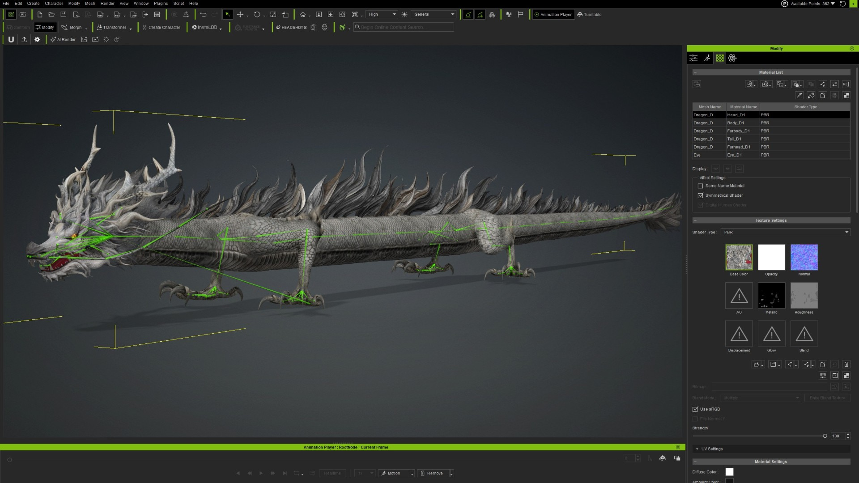Open the project folder icon
The width and height of the screenshot is (859, 483).
pyautogui.click(x=51, y=14)
